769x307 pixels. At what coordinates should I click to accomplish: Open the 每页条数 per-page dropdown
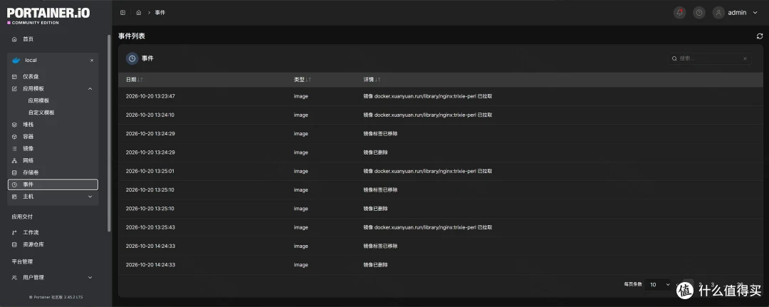coord(659,284)
